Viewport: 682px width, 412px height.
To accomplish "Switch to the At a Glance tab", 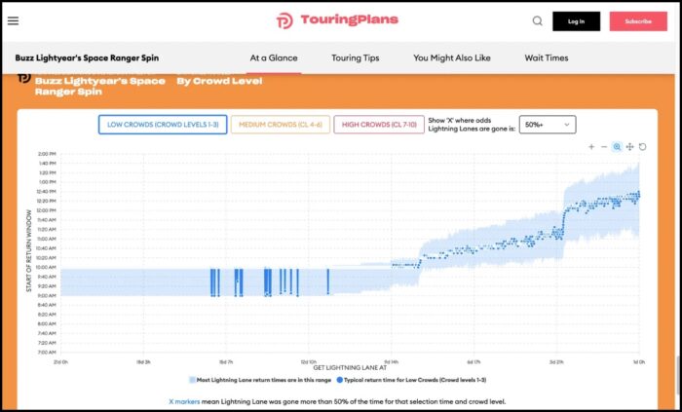I will (274, 57).
